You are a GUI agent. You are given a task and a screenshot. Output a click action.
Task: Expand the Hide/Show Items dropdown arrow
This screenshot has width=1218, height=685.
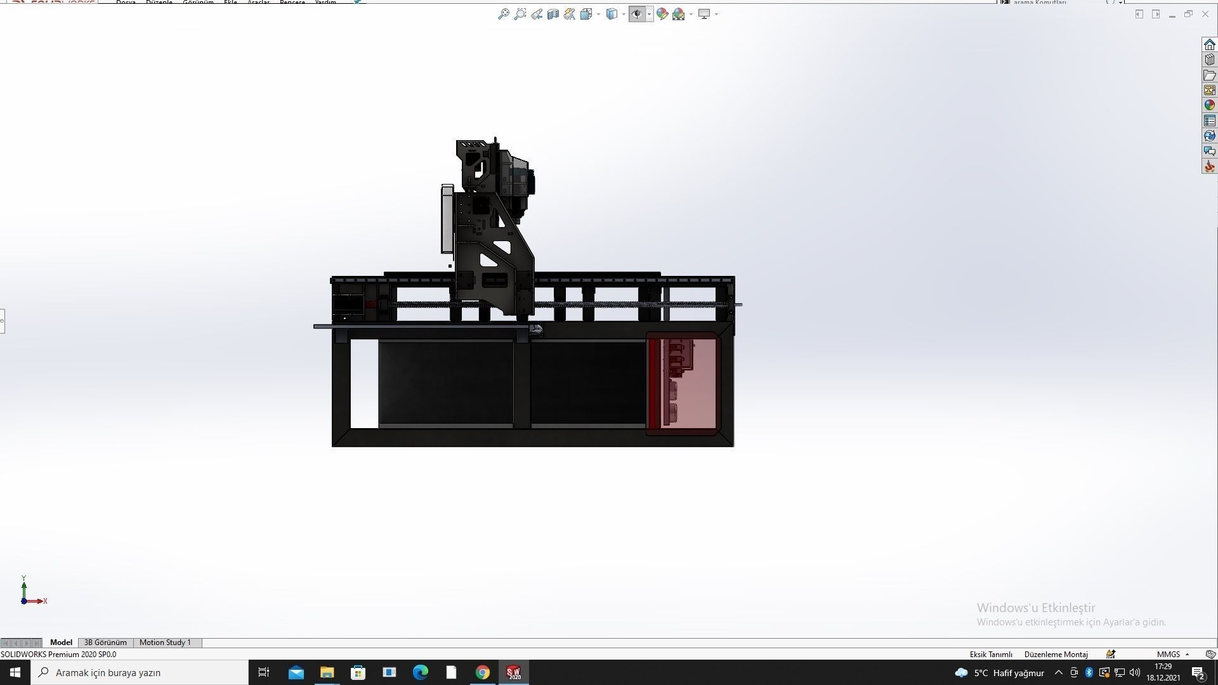pos(648,14)
